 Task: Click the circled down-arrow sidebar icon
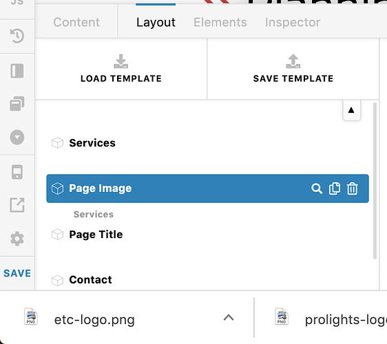click(x=17, y=137)
